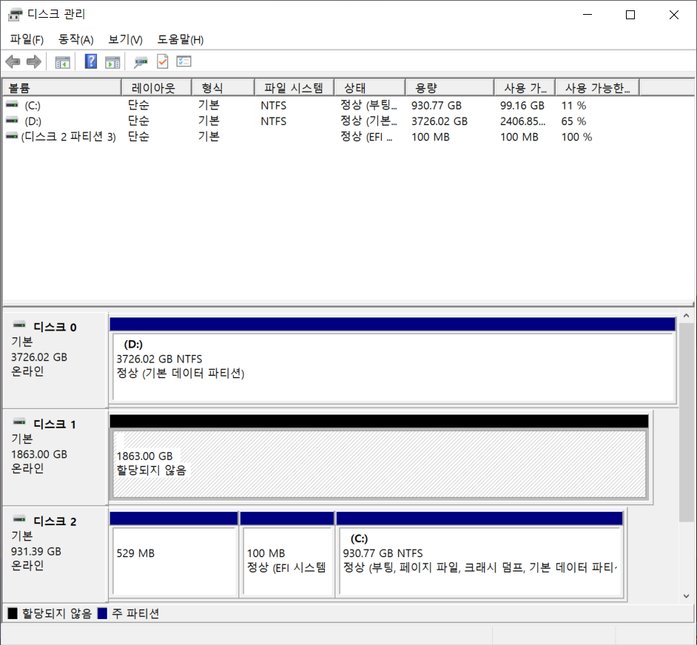
Task: Toggle the show/hide console tree icon
Action: click(63, 62)
